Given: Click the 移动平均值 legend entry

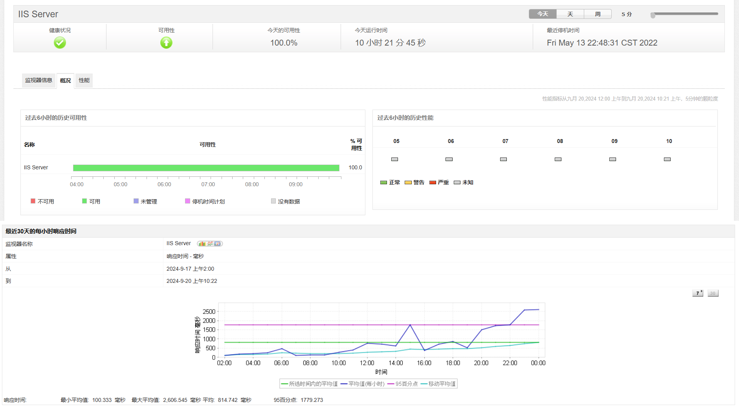Looking at the screenshot, I should tap(438, 384).
